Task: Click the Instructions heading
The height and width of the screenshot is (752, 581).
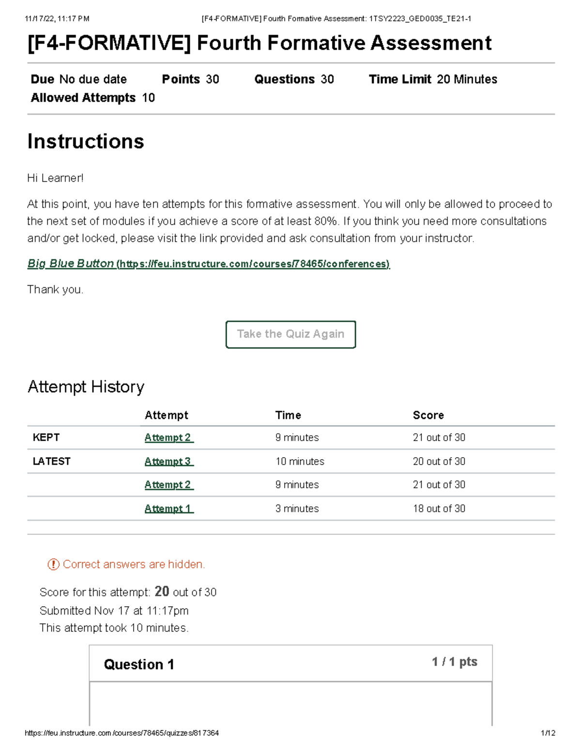Action: (86, 141)
